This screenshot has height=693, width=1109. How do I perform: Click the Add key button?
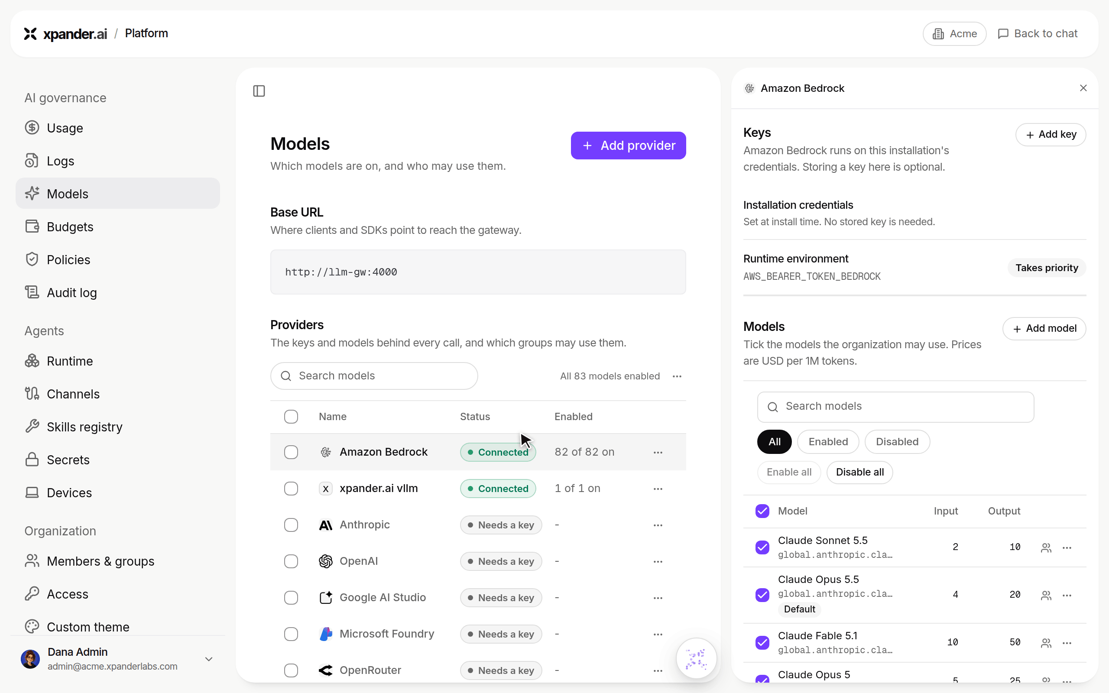pyautogui.click(x=1051, y=135)
